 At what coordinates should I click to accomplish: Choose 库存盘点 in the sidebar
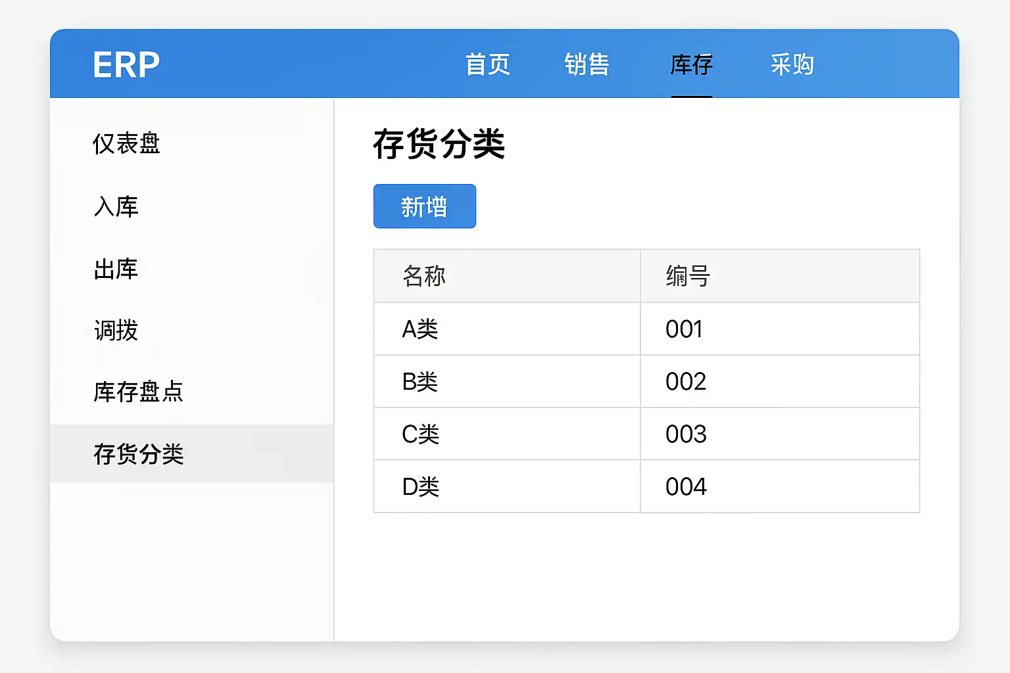[138, 392]
